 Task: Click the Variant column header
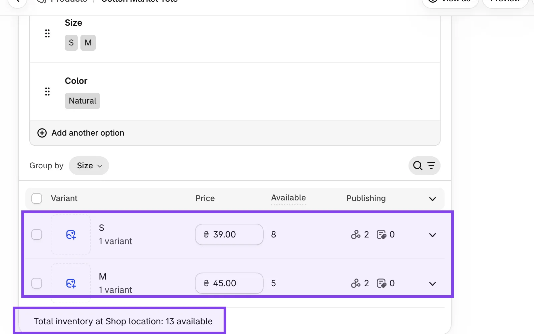tap(64, 198)
